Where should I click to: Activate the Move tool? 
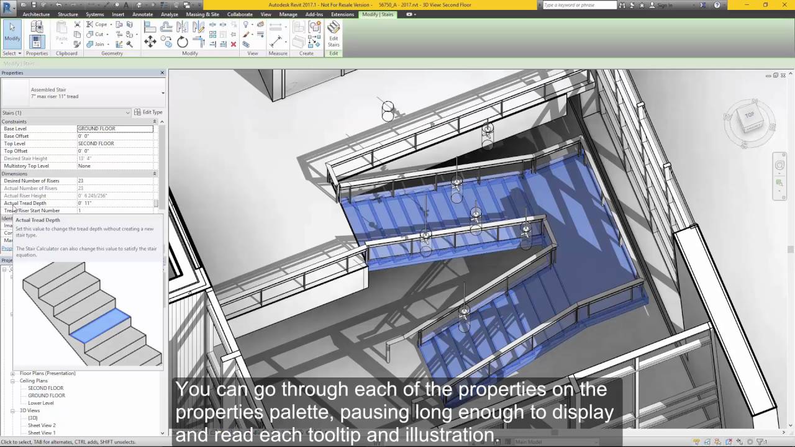click(151, 42)
